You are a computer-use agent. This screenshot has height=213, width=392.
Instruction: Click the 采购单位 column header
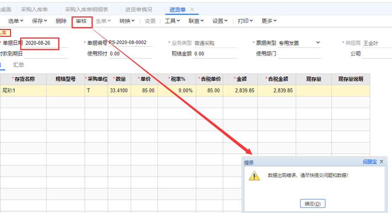pyautogui.click(x=97, y=79)
